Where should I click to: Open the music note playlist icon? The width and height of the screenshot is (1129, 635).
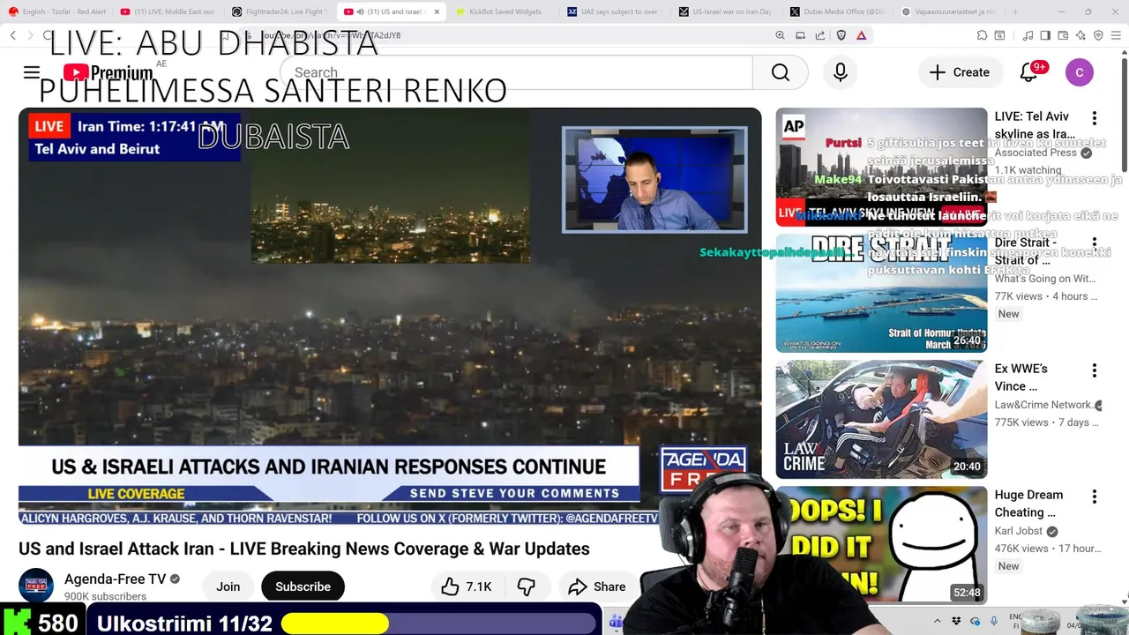[1028, 35]
